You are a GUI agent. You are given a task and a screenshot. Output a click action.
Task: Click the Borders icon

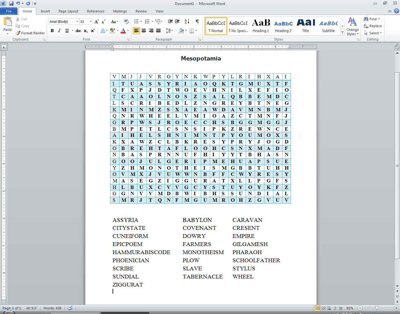[191, 31]
